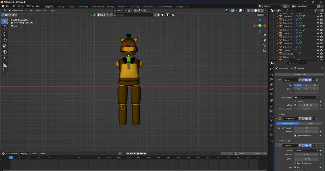
Task: Open the Material properties tab
Action: pyautogui.click(x=271, y=135)
